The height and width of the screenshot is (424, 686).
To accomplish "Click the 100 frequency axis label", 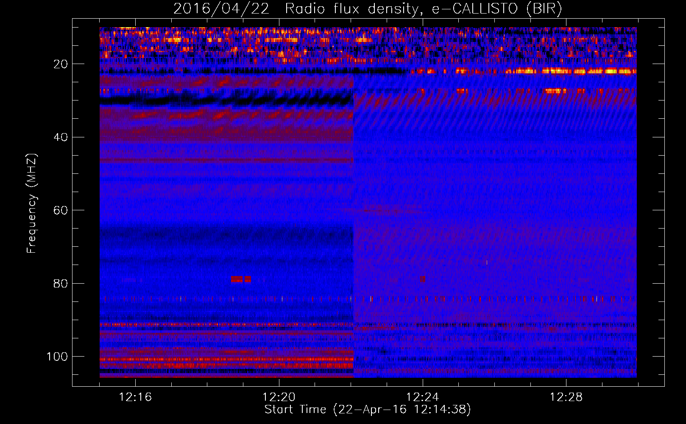I will (57, 357).
